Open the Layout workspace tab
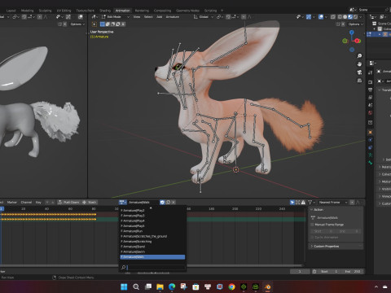This screenshot has height=293, width=391. (x=11, y=11)
